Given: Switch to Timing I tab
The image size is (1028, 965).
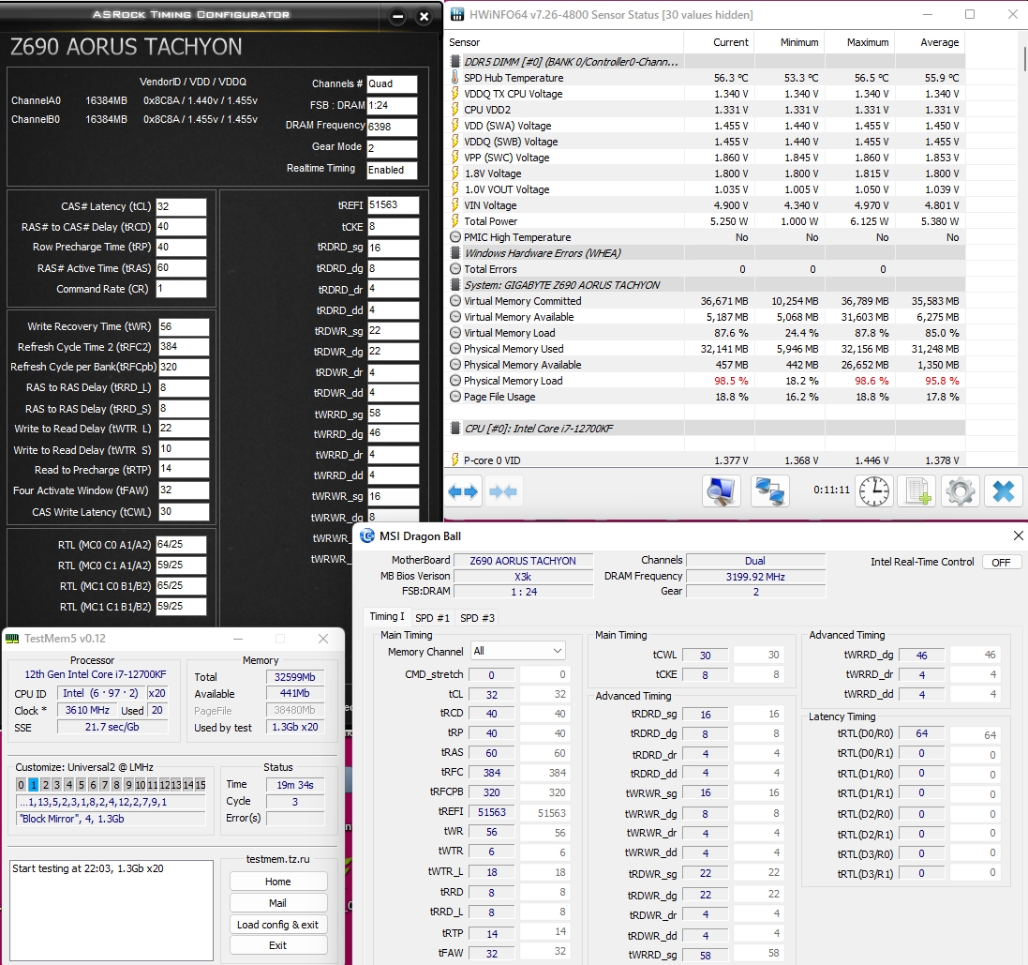Looking at the screenshot, I should (x=386, y=617).
